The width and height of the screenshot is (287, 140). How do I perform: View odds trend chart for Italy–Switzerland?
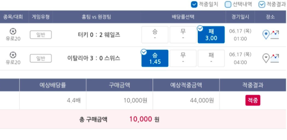275,58
